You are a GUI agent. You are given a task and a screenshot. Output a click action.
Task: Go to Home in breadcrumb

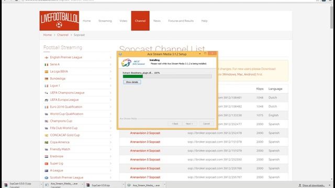[x=48, y=35]
